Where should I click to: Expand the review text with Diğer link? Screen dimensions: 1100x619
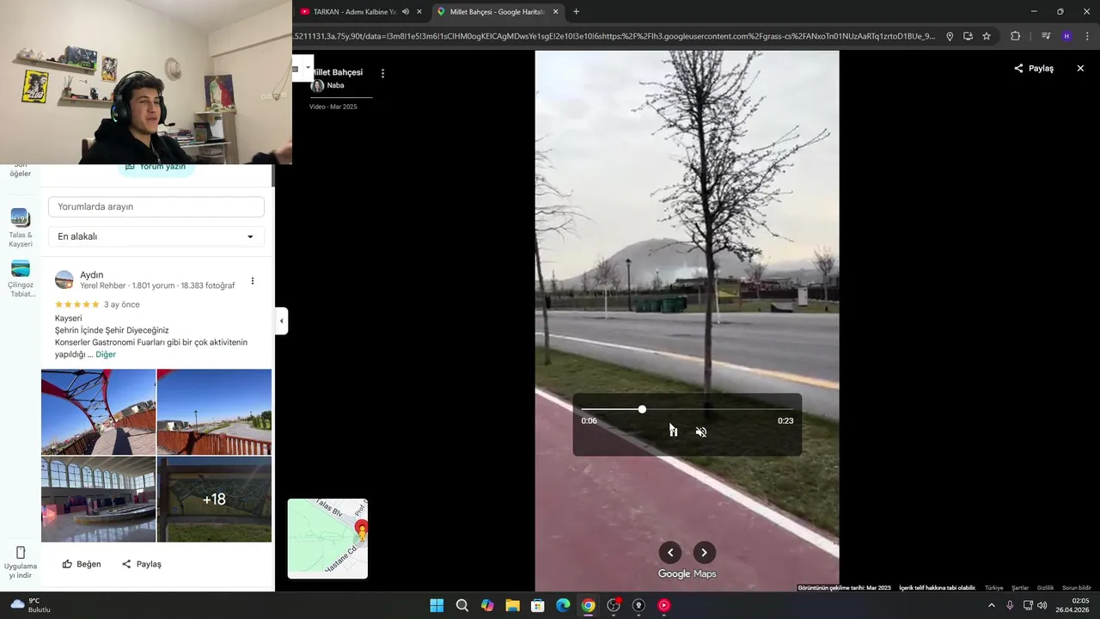106,354
